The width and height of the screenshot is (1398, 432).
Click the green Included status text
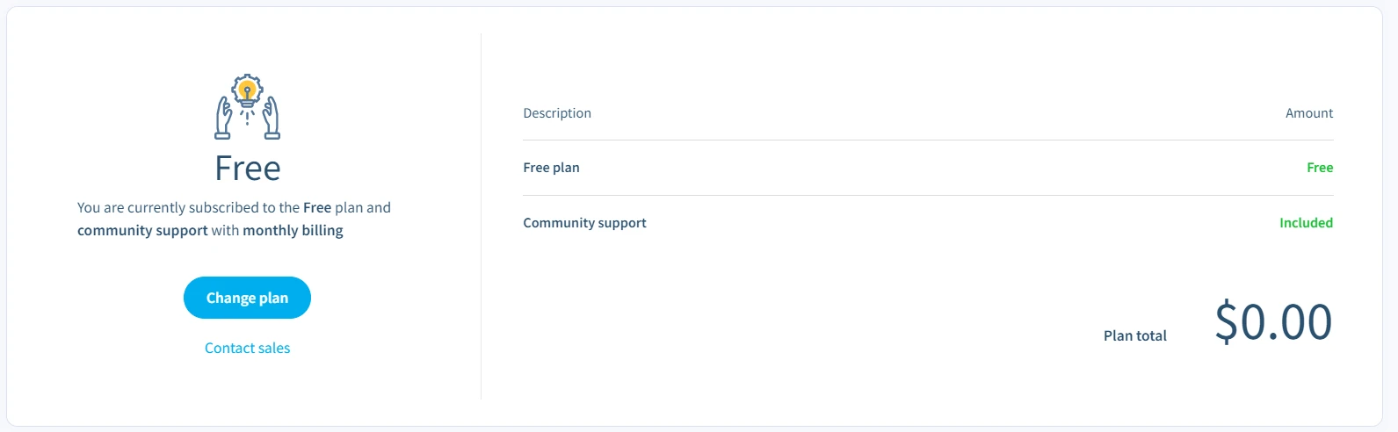pos(1306,223)
